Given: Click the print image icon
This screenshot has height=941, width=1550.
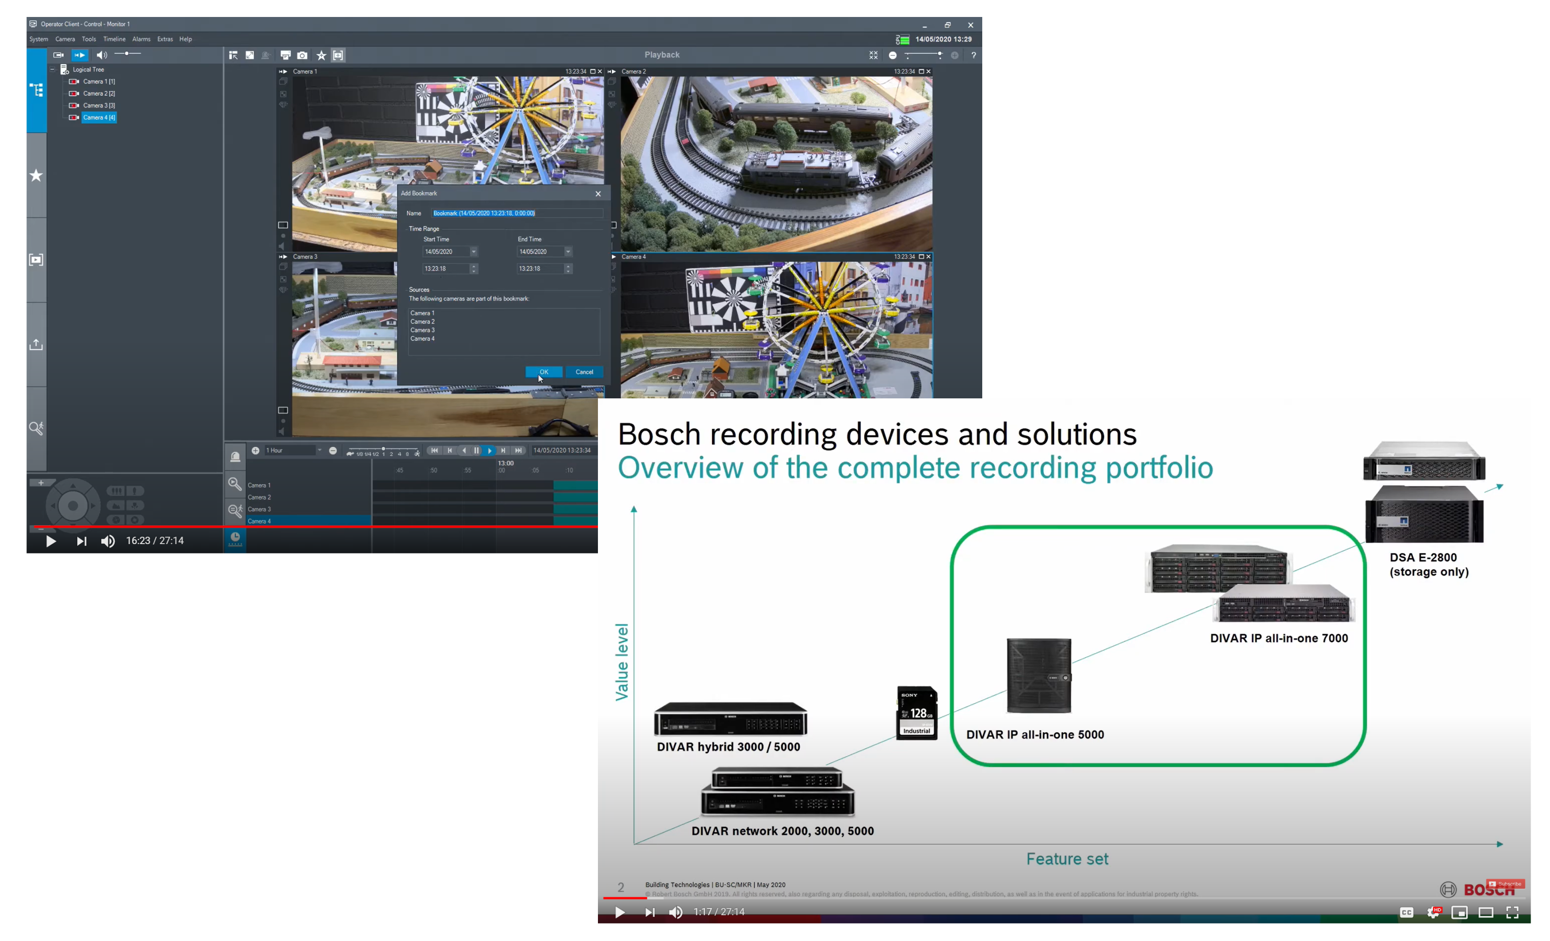Looking at the screenshot, I should point(286,55).
